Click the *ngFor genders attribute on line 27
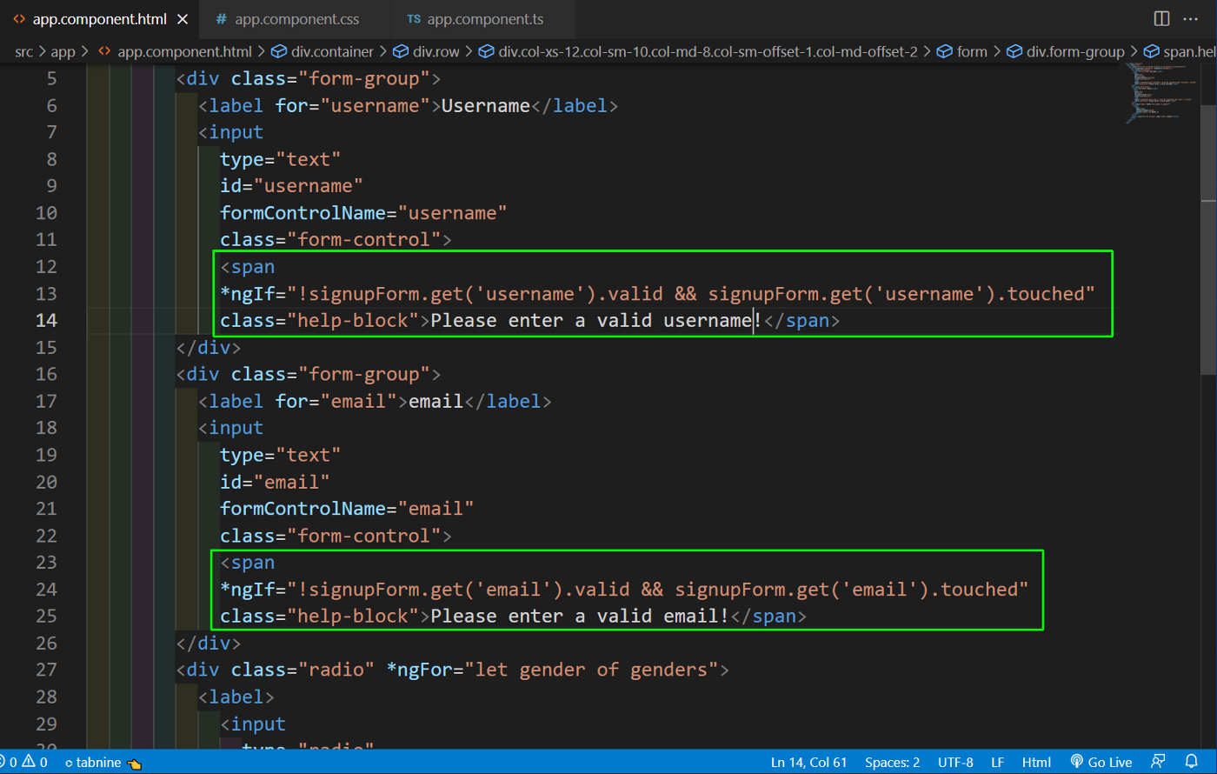Viewport: 1217px width, 774px height. point(552,670)
